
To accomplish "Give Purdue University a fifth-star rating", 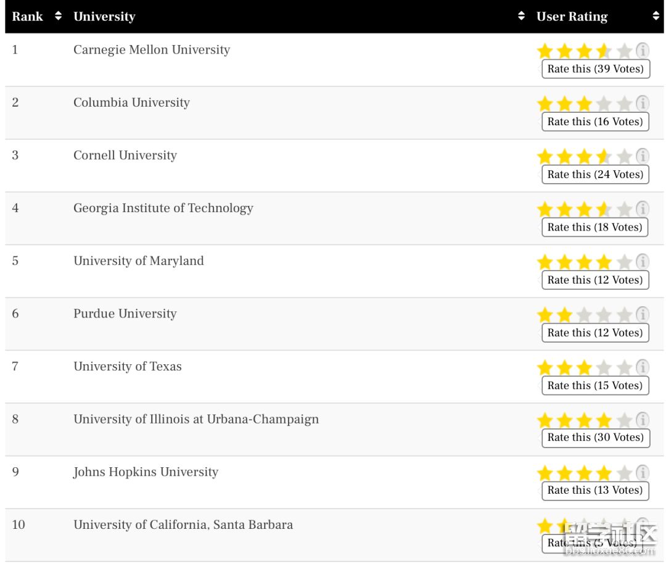I will [x=623, y=315].
